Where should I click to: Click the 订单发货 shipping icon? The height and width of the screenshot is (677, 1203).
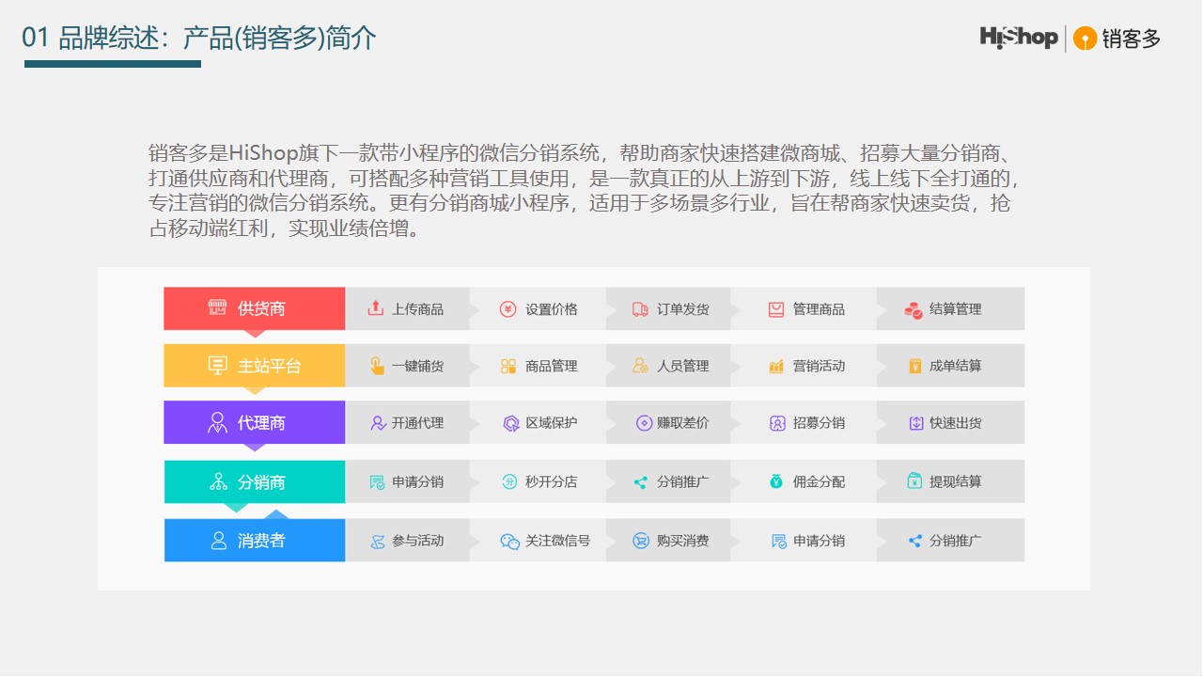coord(641,308)
